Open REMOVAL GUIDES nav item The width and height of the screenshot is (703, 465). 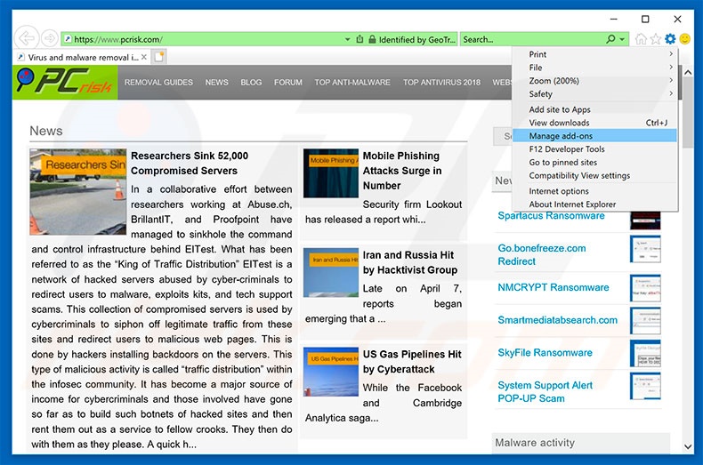point(158,83)
